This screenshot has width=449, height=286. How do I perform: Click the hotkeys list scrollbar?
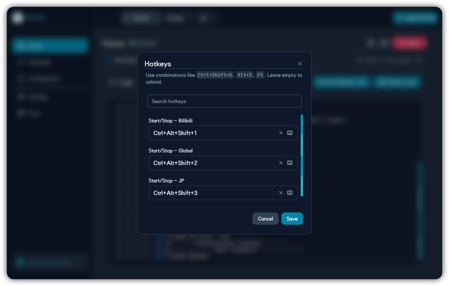coord(302,156)
